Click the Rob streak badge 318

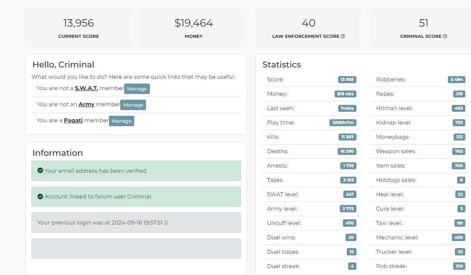click(x=459, y=266)
